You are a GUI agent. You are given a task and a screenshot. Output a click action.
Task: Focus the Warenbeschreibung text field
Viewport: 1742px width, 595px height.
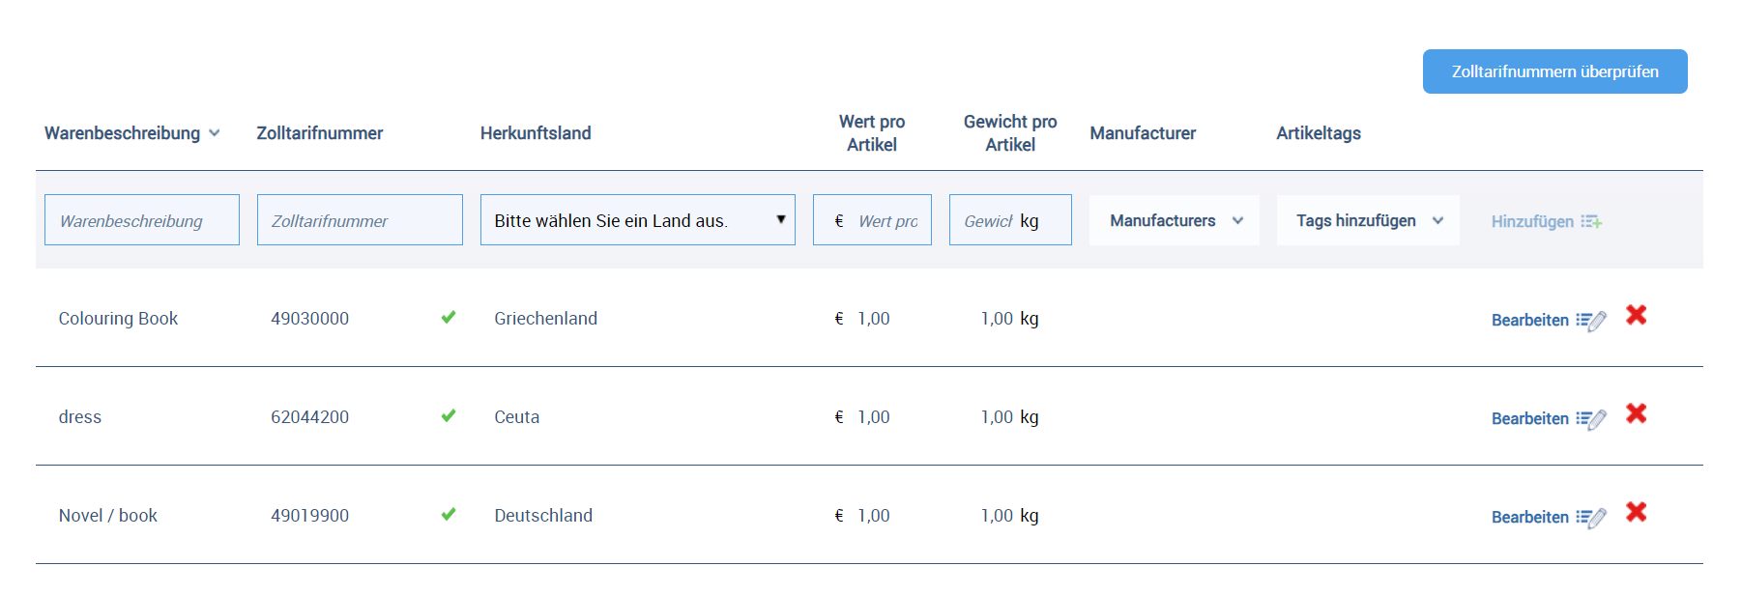click(x=142, y=220)
